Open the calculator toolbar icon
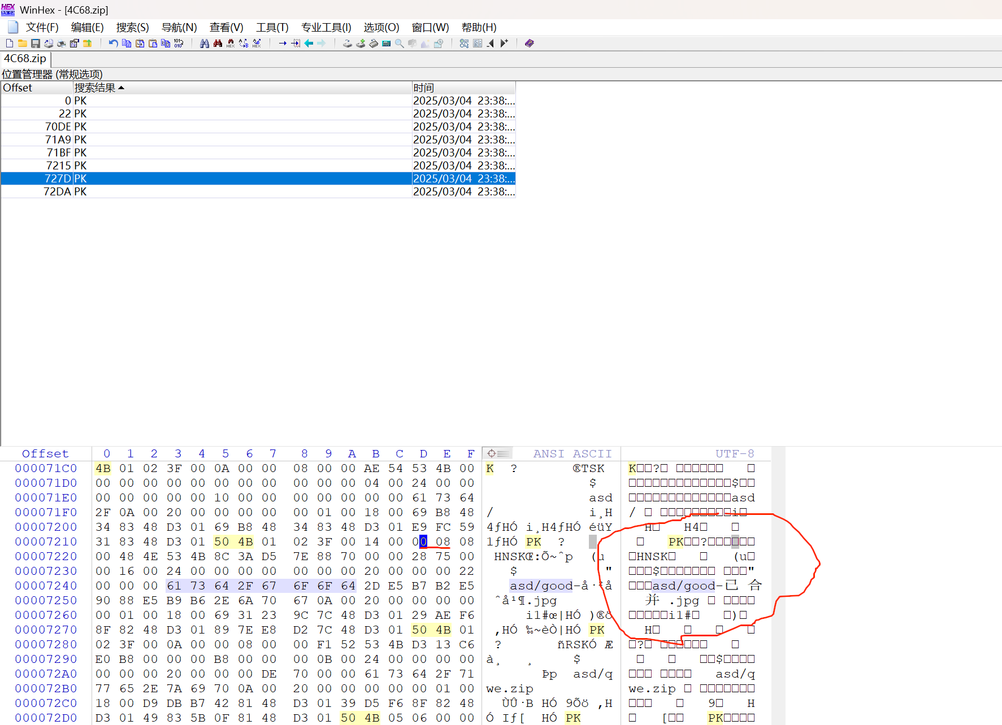The image size is (1002, 725). click(387, 43)
